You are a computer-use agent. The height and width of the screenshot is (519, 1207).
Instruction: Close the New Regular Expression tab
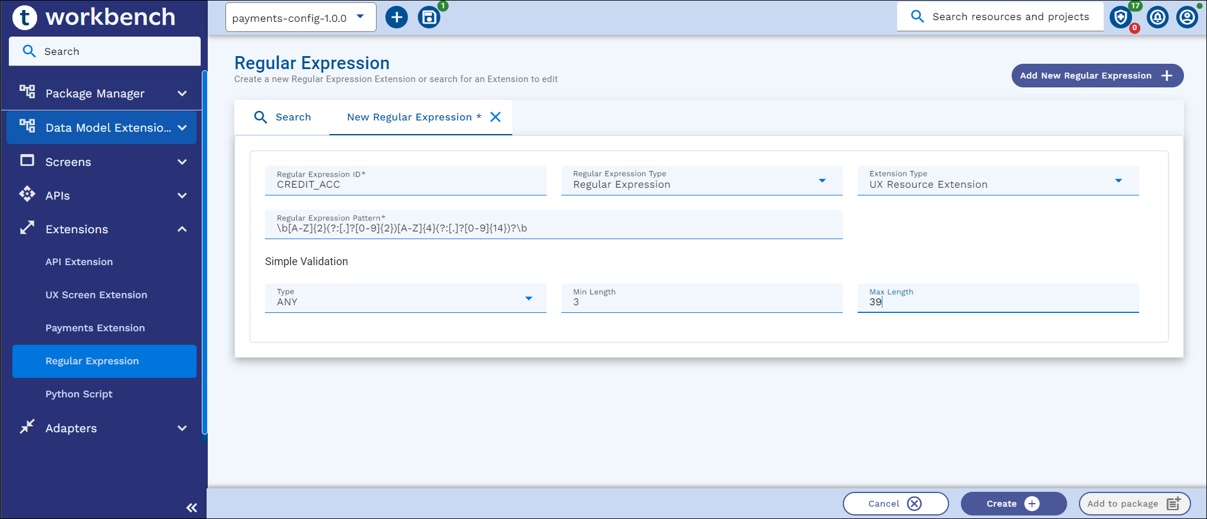pyautogui.click(x=496, y=117)
